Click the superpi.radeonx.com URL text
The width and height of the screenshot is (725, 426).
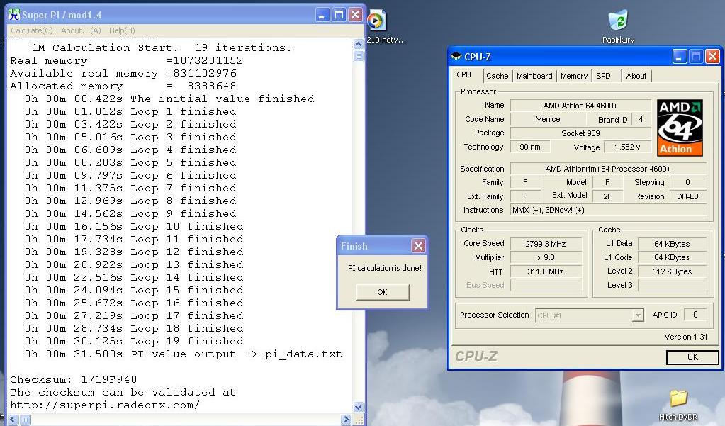(x=104, y=405)
